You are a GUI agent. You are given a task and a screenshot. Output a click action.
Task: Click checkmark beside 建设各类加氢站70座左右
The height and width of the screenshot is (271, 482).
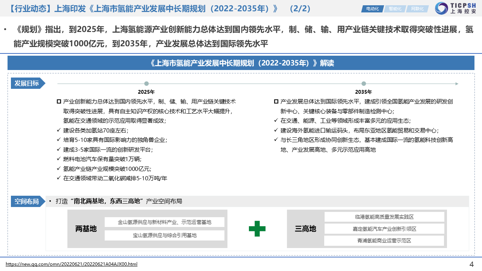(x=58, y=131)
